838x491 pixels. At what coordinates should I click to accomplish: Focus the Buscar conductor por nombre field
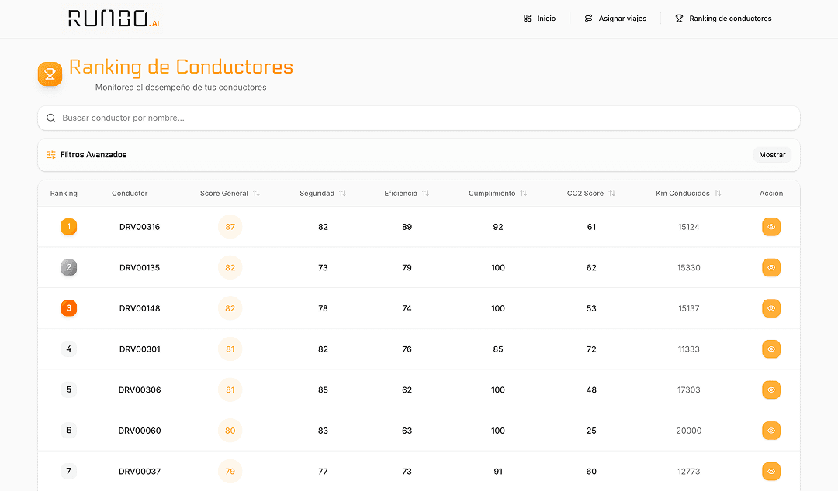[x=418, y=118]
